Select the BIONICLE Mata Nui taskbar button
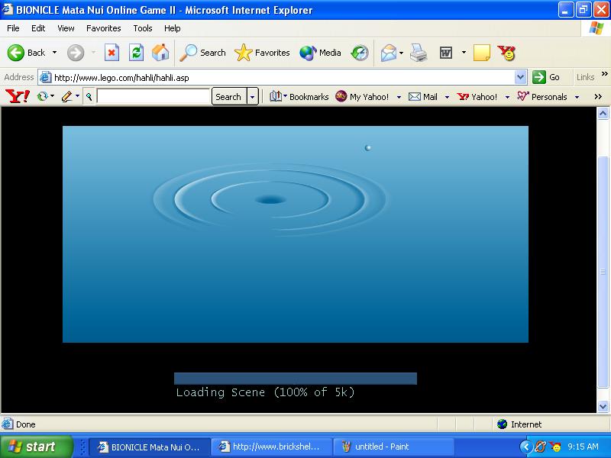Image resolution: width=611 pixels, height=458 pixels. (x=150, y=447)
